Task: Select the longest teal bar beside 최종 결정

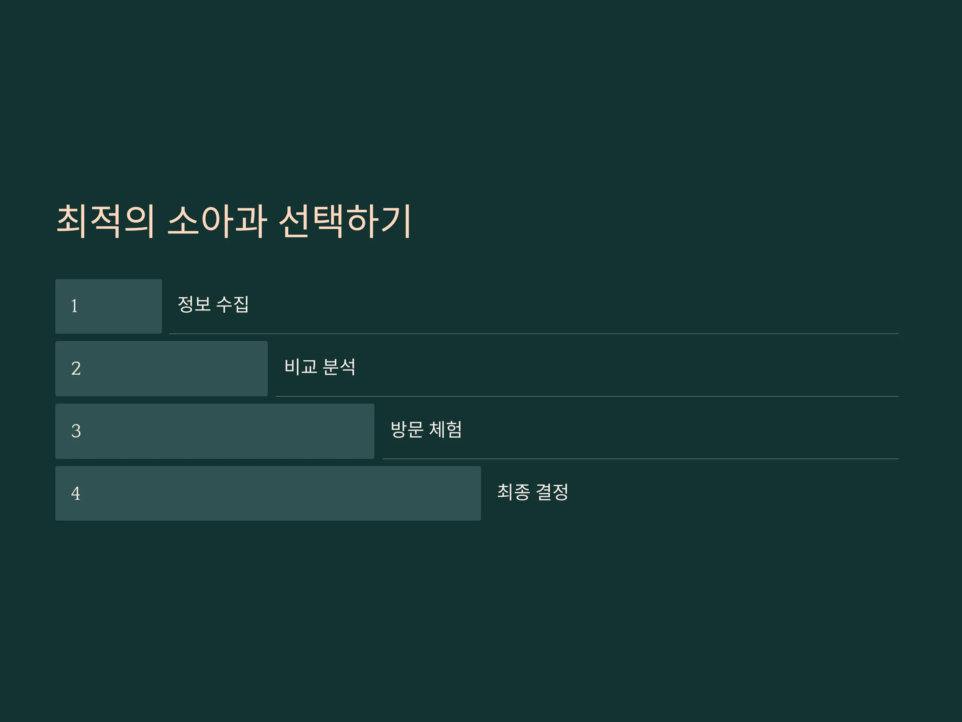Action: 268,493
